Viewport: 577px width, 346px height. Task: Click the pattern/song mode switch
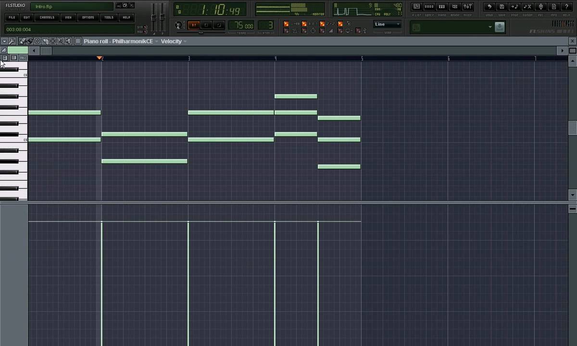tap(178, 25)
